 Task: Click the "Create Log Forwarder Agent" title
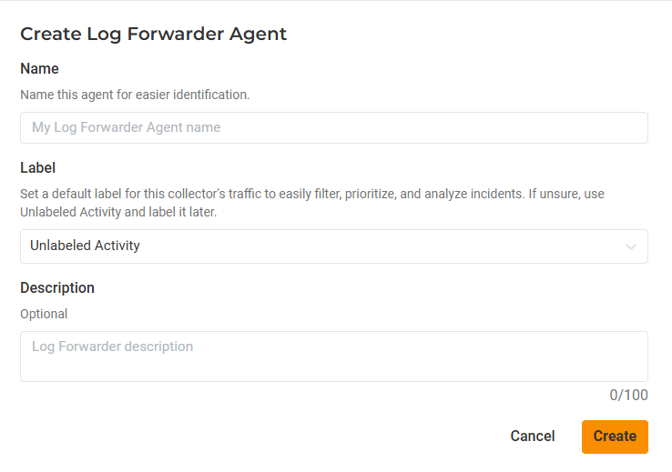(153, 35)
